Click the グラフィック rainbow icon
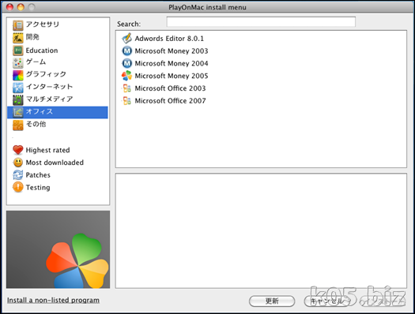The height and width of the screenshot is (314, 415). coord(18,75)
